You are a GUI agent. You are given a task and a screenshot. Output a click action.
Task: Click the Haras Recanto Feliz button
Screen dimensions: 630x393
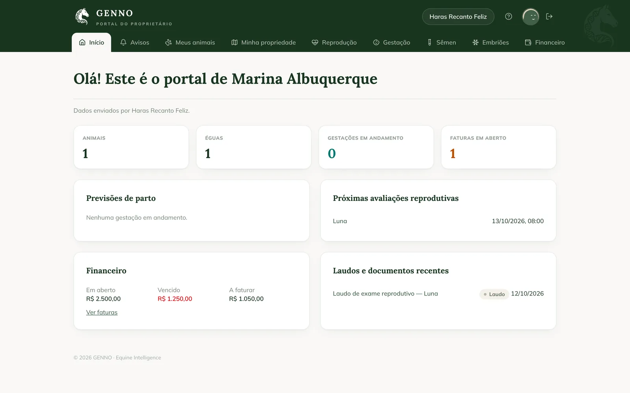pos(458,17)
